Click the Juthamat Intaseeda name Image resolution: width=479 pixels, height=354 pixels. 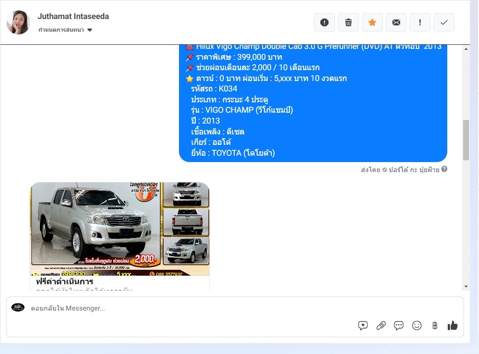73,16
